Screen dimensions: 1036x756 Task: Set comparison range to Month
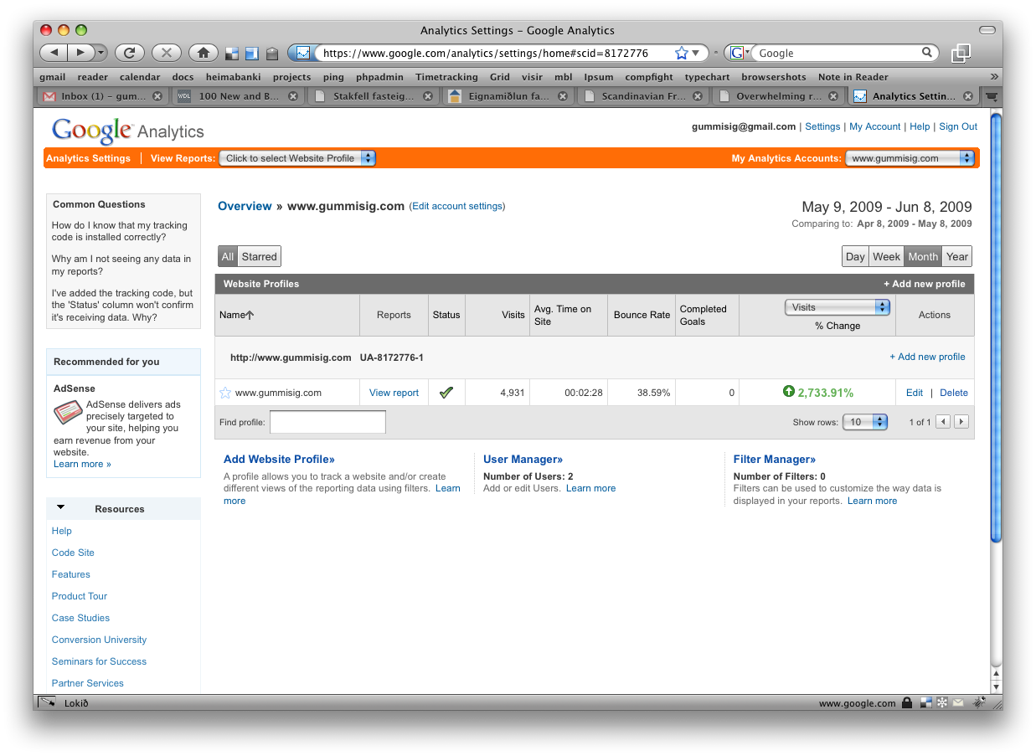923,257
